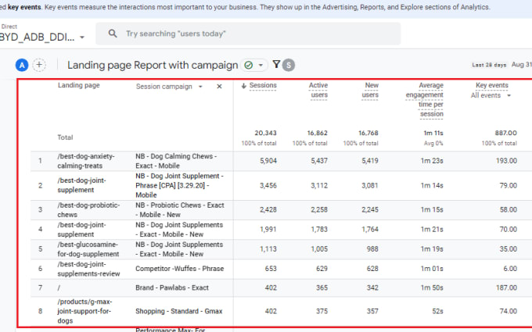This screenshot has height=332, width=532.
Task: Click the Active users column header
Action: pyautogui.click(x=318, y=90)
